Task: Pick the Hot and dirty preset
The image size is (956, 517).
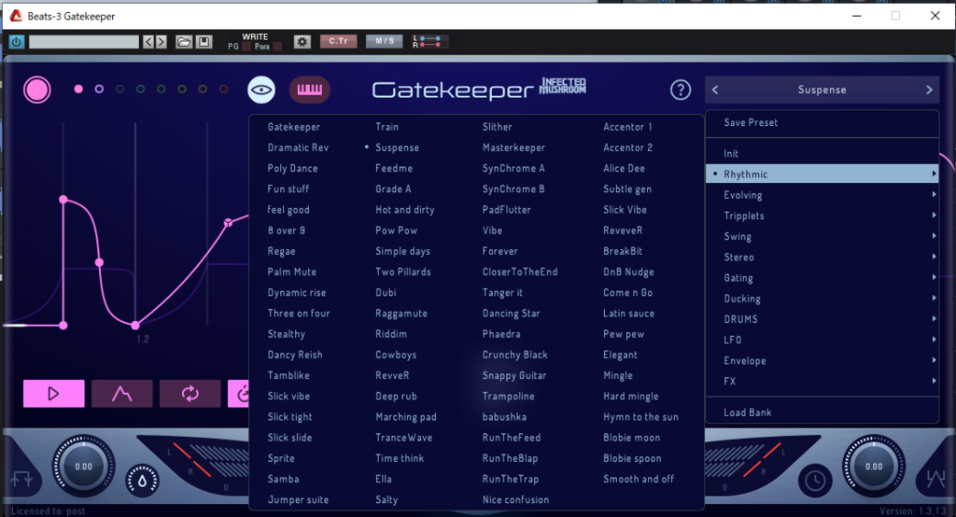Action: tap(405, 210)
